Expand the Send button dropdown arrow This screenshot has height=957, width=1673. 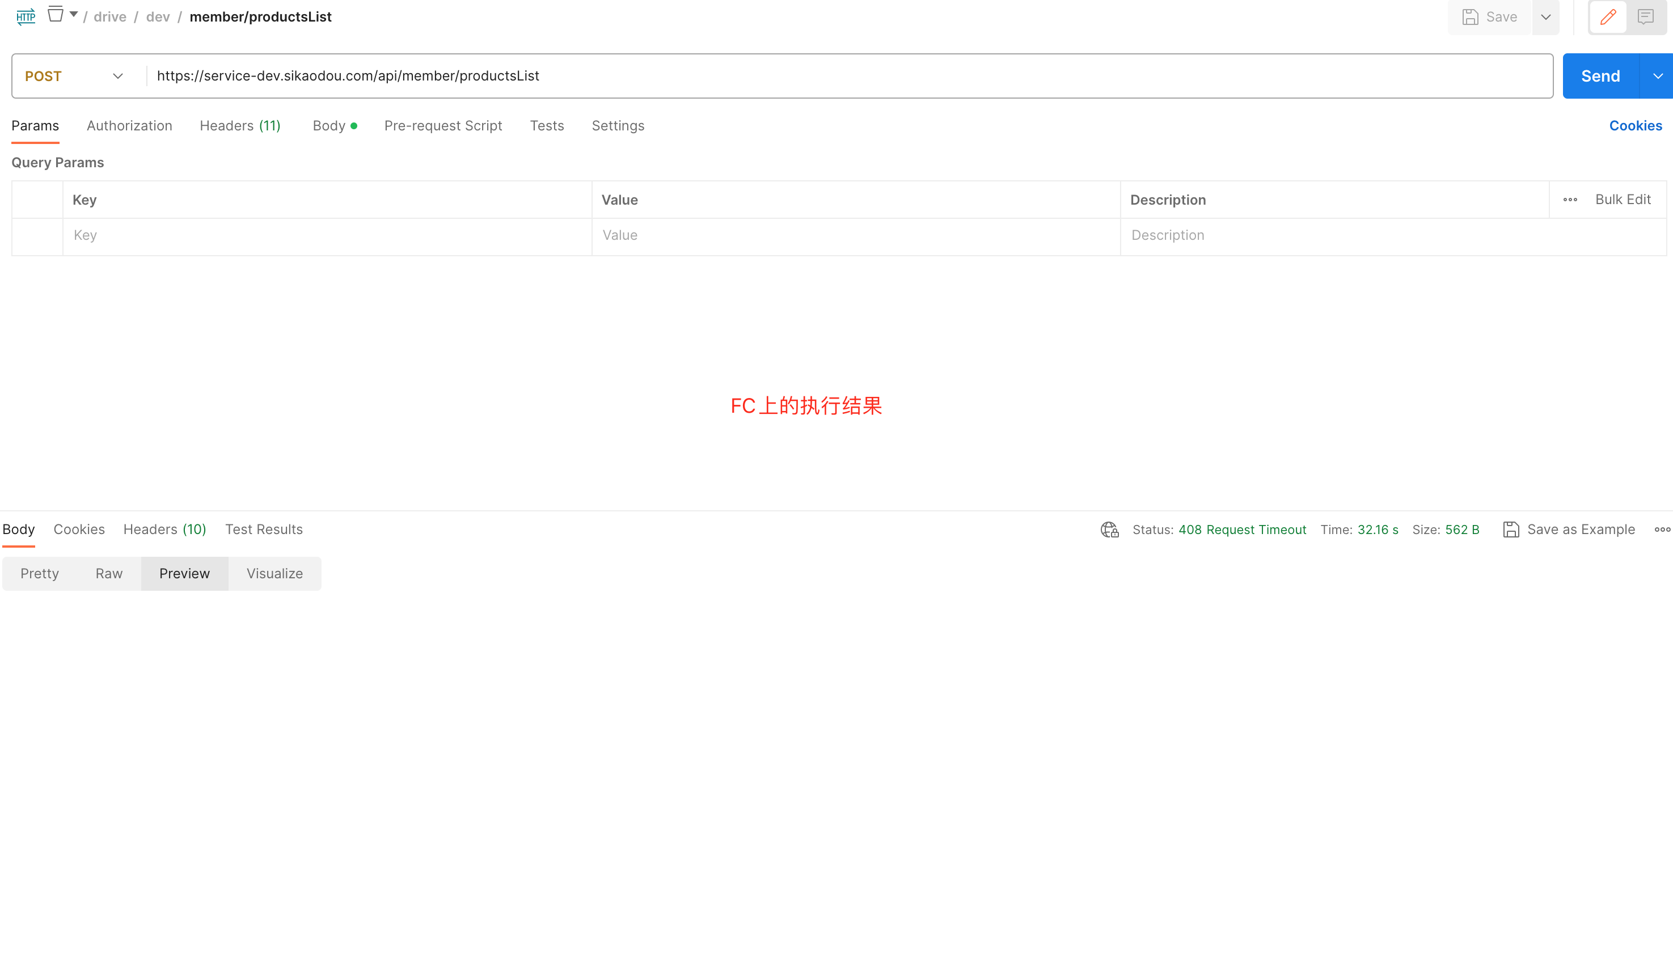click(1657, 76)
